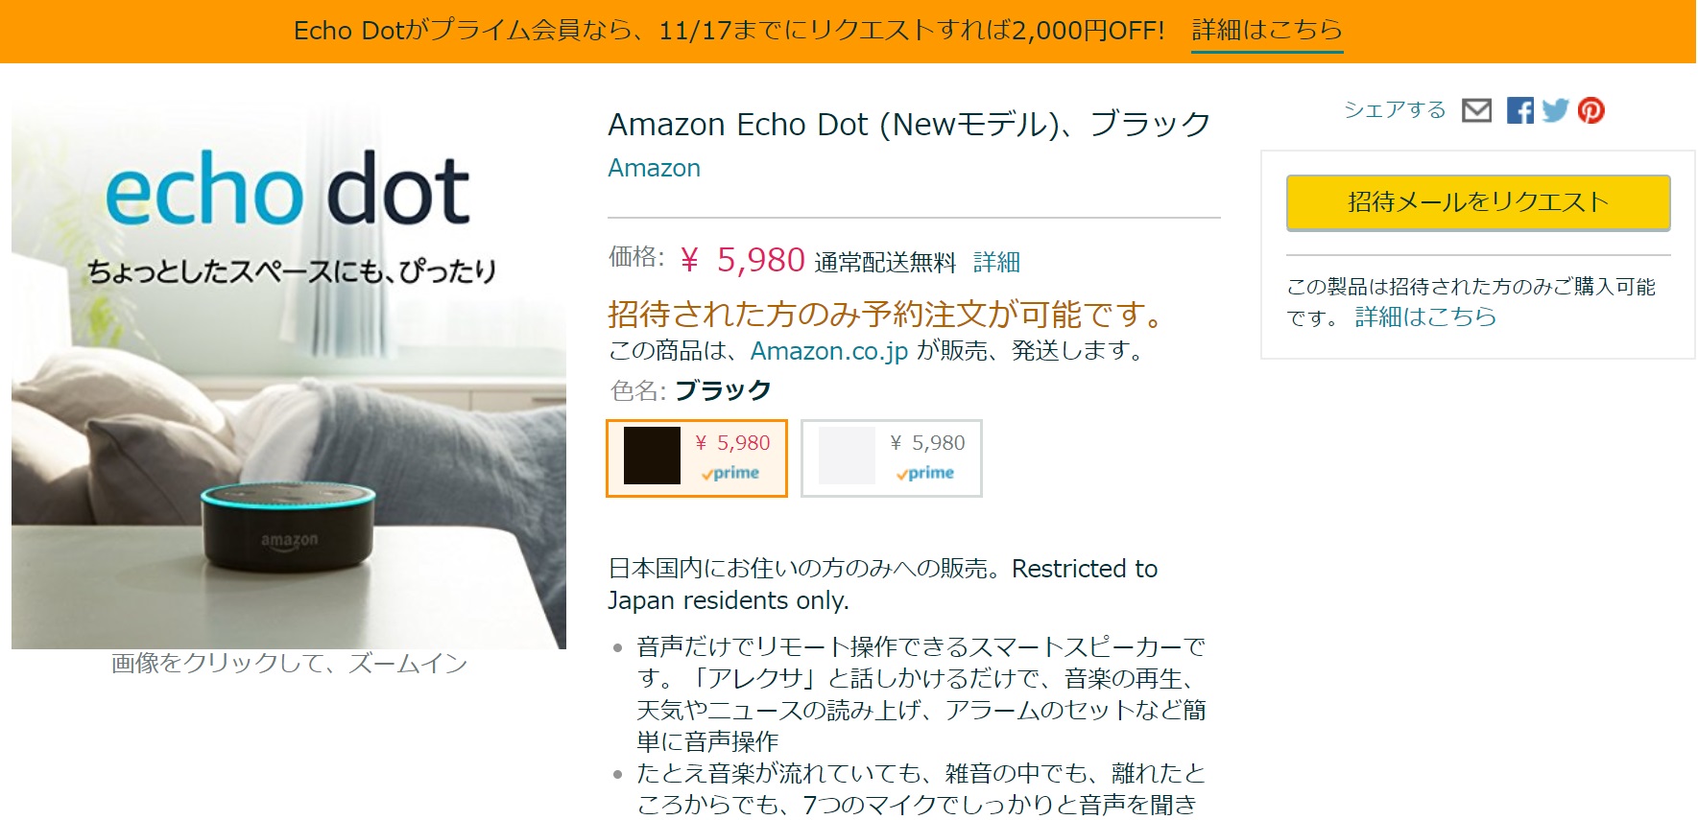
Task: Open the Amazon brand link under title
Action: (x=654, y=168)
